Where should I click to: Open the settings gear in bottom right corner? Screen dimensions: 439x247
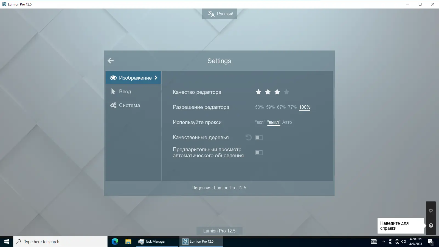pyautogui.click(x=431, y=210)
